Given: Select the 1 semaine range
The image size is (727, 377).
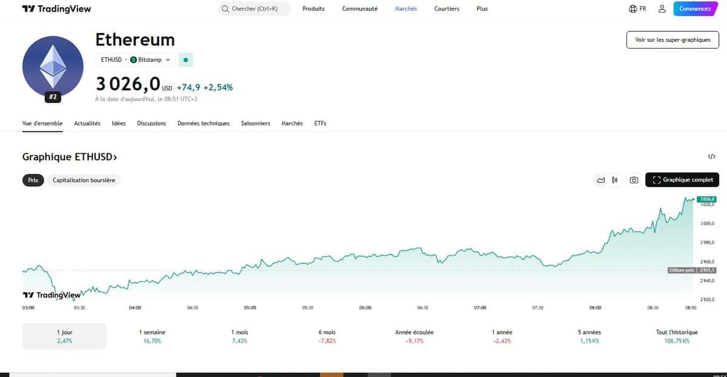Looking at the screenshot, I should (152, 336).
